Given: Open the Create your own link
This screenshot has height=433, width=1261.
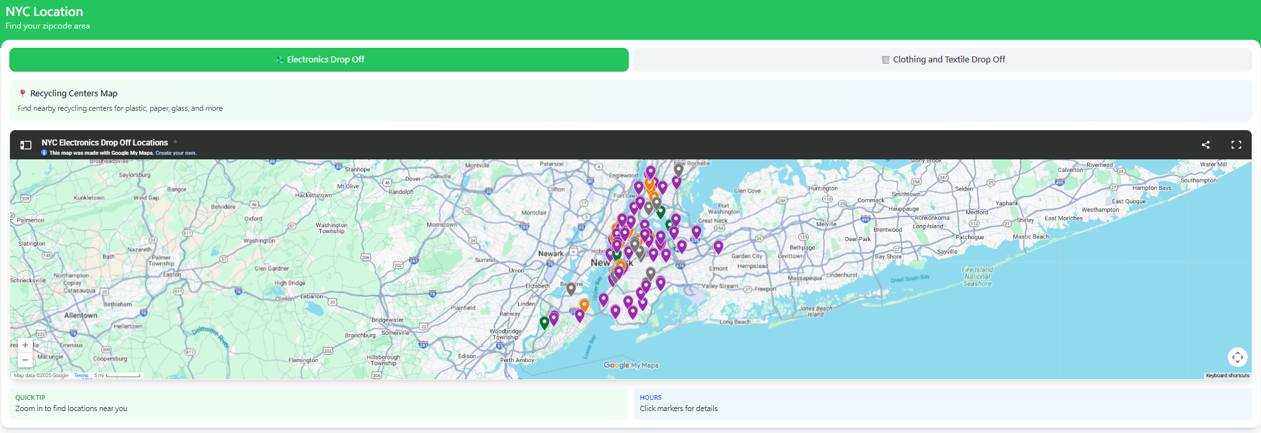Looking at the screenshot, I should click(176, 153).
